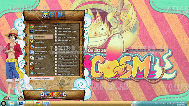Screen dimensions: 189x106
Task: Click the skull start button on taskbar
Action: [3, 103]
